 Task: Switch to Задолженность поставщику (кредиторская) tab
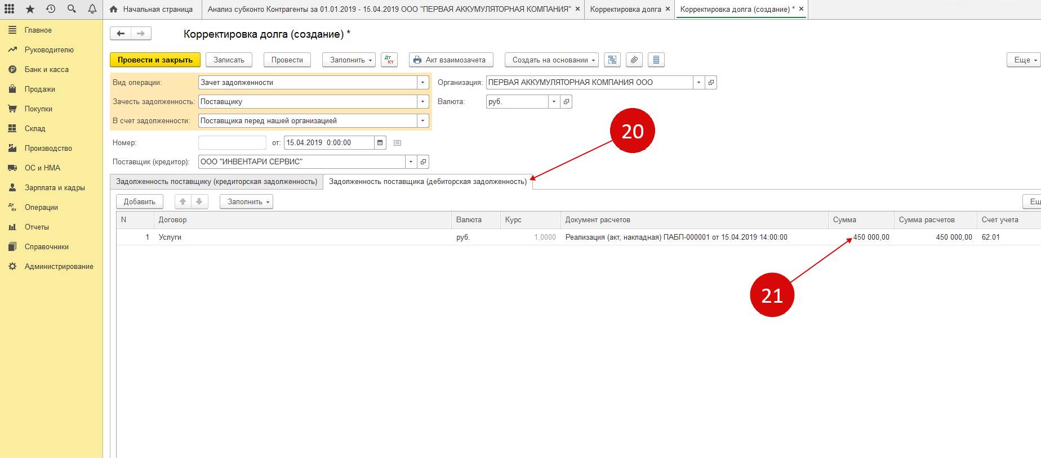[x=216, y=182]
